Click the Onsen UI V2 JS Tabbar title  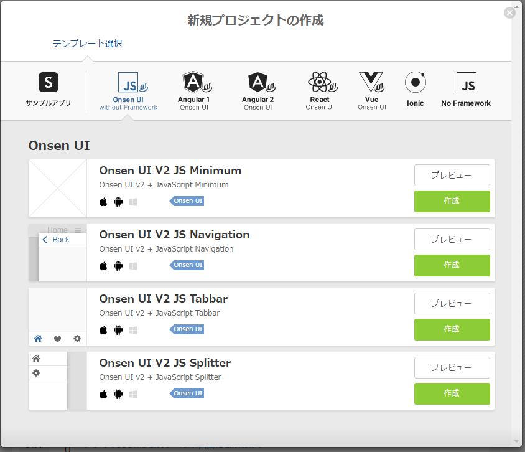pyautogui.click(x=164, y=299)
